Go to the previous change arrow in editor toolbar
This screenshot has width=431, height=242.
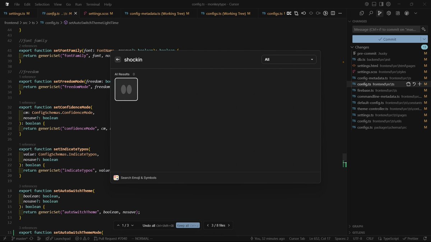coord(303,13)
